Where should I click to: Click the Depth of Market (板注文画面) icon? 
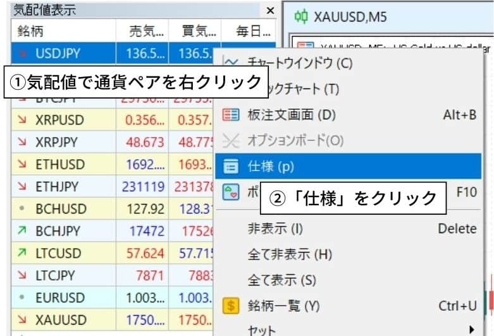[x=231, y=115]
